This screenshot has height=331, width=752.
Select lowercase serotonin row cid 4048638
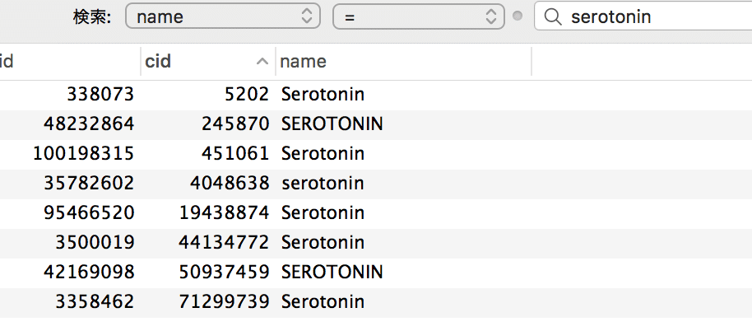coord(376,184)
